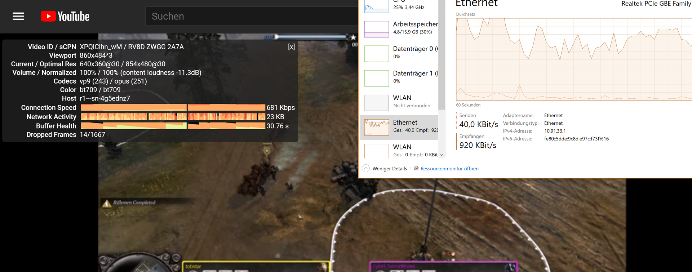Click the YouTube logo
692x272 pixels.
pyautogui.click(x=65, y=16)
